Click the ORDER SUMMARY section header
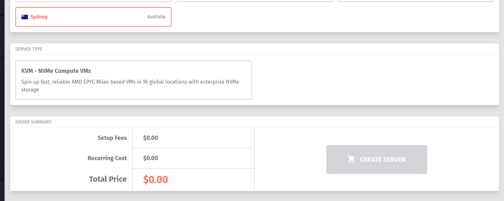 (33, 122)
